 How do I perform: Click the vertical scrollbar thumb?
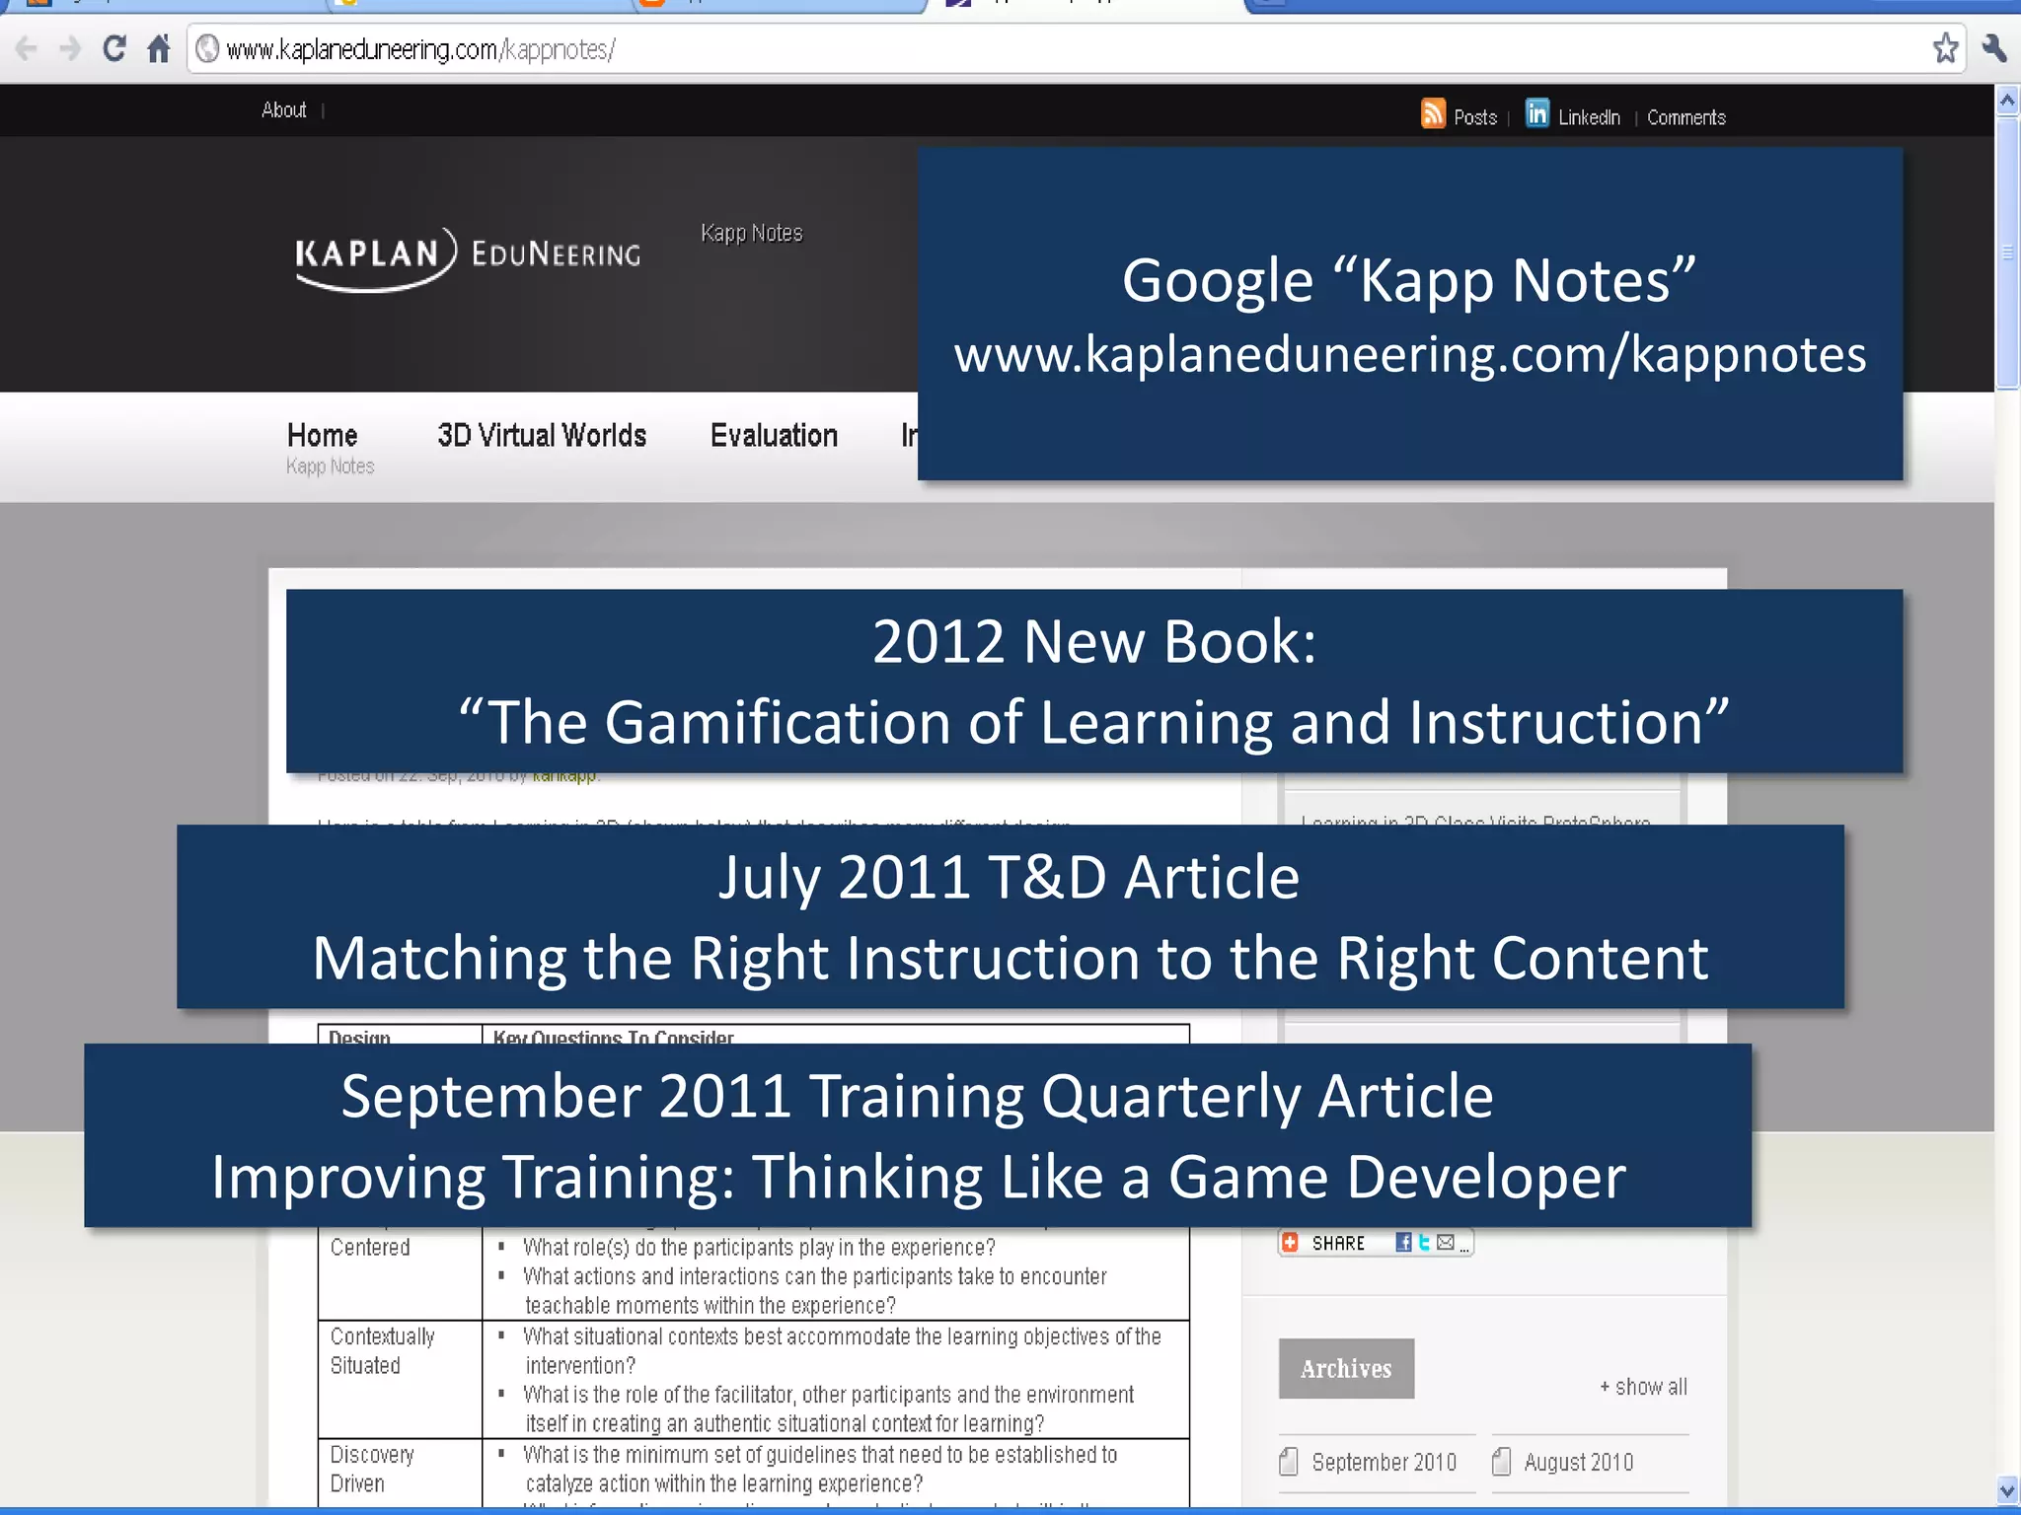click(2007, 252)
